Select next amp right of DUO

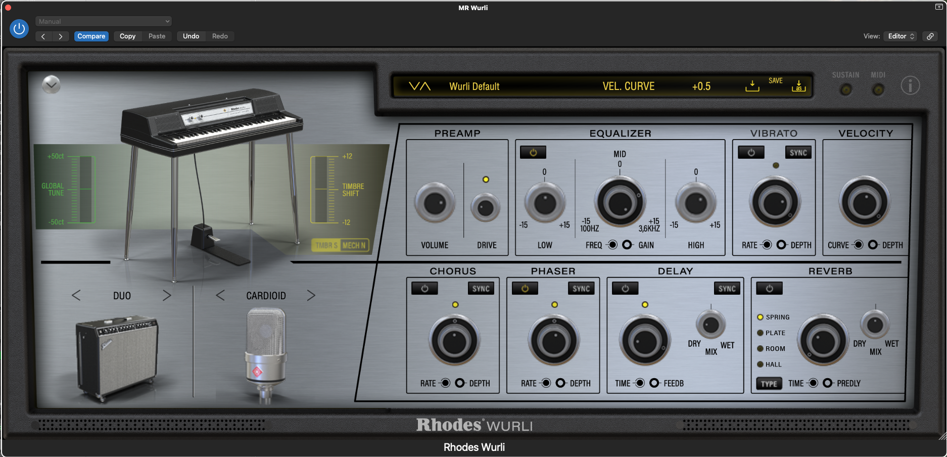click(167, 295)
